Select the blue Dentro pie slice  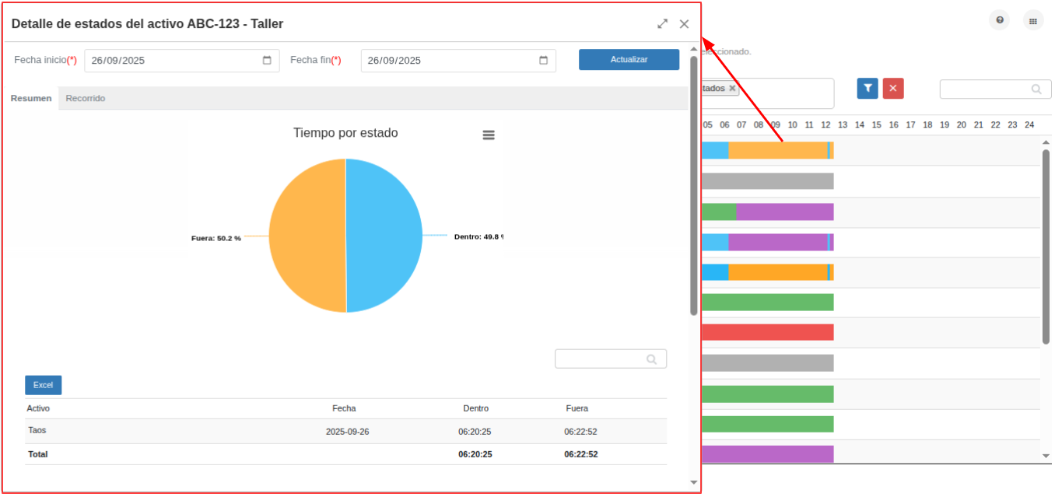point(384,236)
